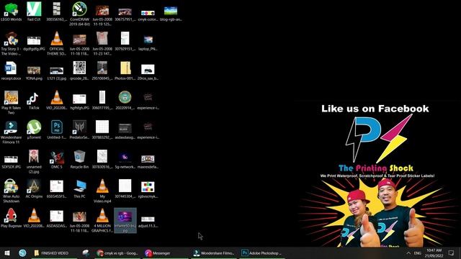Select the ASDASDAS... image file
461x259 pixels.
[56, 219]
